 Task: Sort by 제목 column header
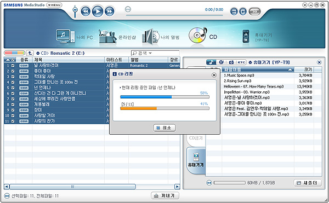click(x=68, y=60)
